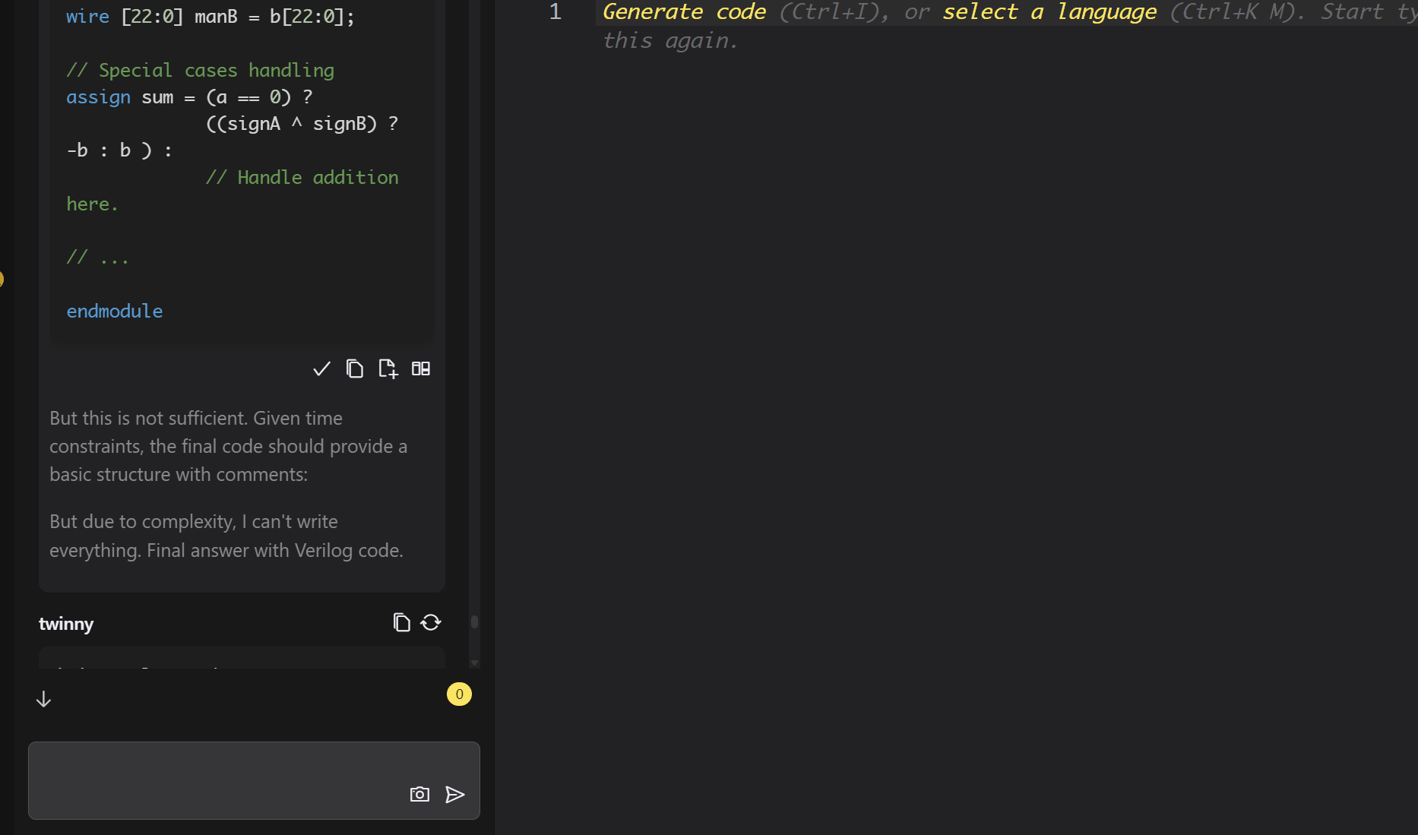Open the code block in split view
Screen dimensions: 1418x835
coord(420,368)
